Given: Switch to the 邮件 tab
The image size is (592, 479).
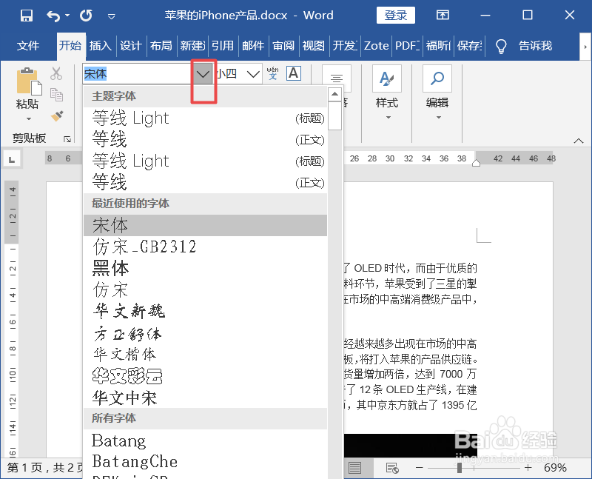Looking at the screenshot, I should point(253,46).
